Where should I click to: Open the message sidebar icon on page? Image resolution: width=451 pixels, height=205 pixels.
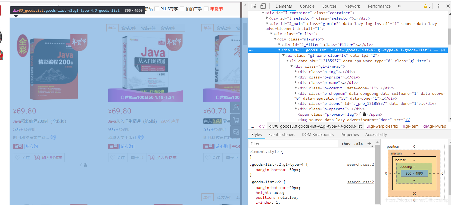click(236, 132)
